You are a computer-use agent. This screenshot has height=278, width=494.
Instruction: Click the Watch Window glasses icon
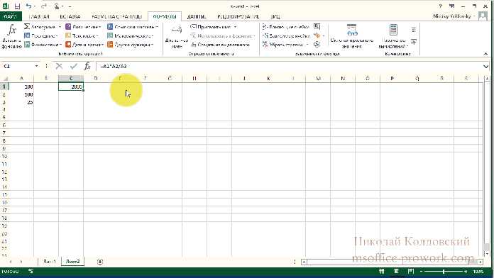coord(352,30)
